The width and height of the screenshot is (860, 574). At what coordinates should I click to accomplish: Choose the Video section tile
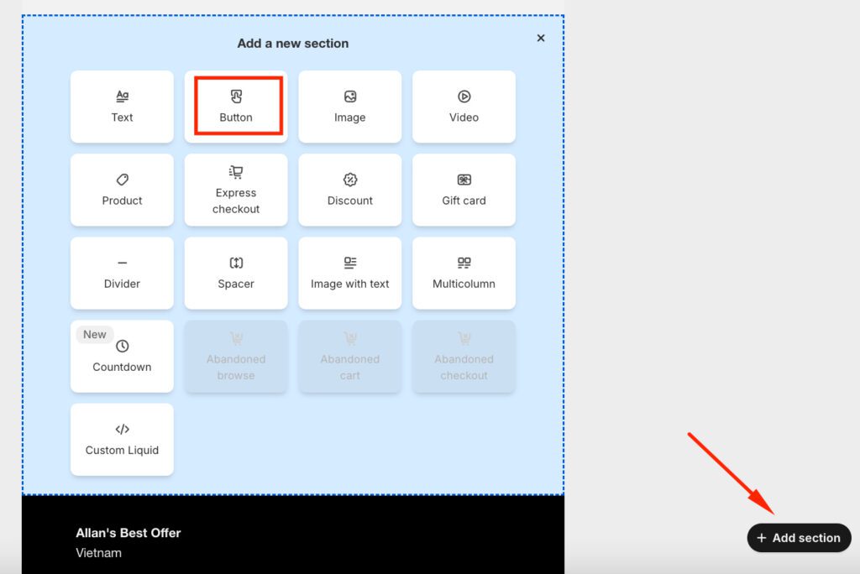point(464,107)
